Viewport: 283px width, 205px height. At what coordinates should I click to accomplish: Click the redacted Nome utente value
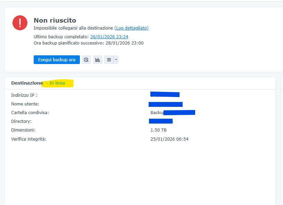(x=165, y=104)
